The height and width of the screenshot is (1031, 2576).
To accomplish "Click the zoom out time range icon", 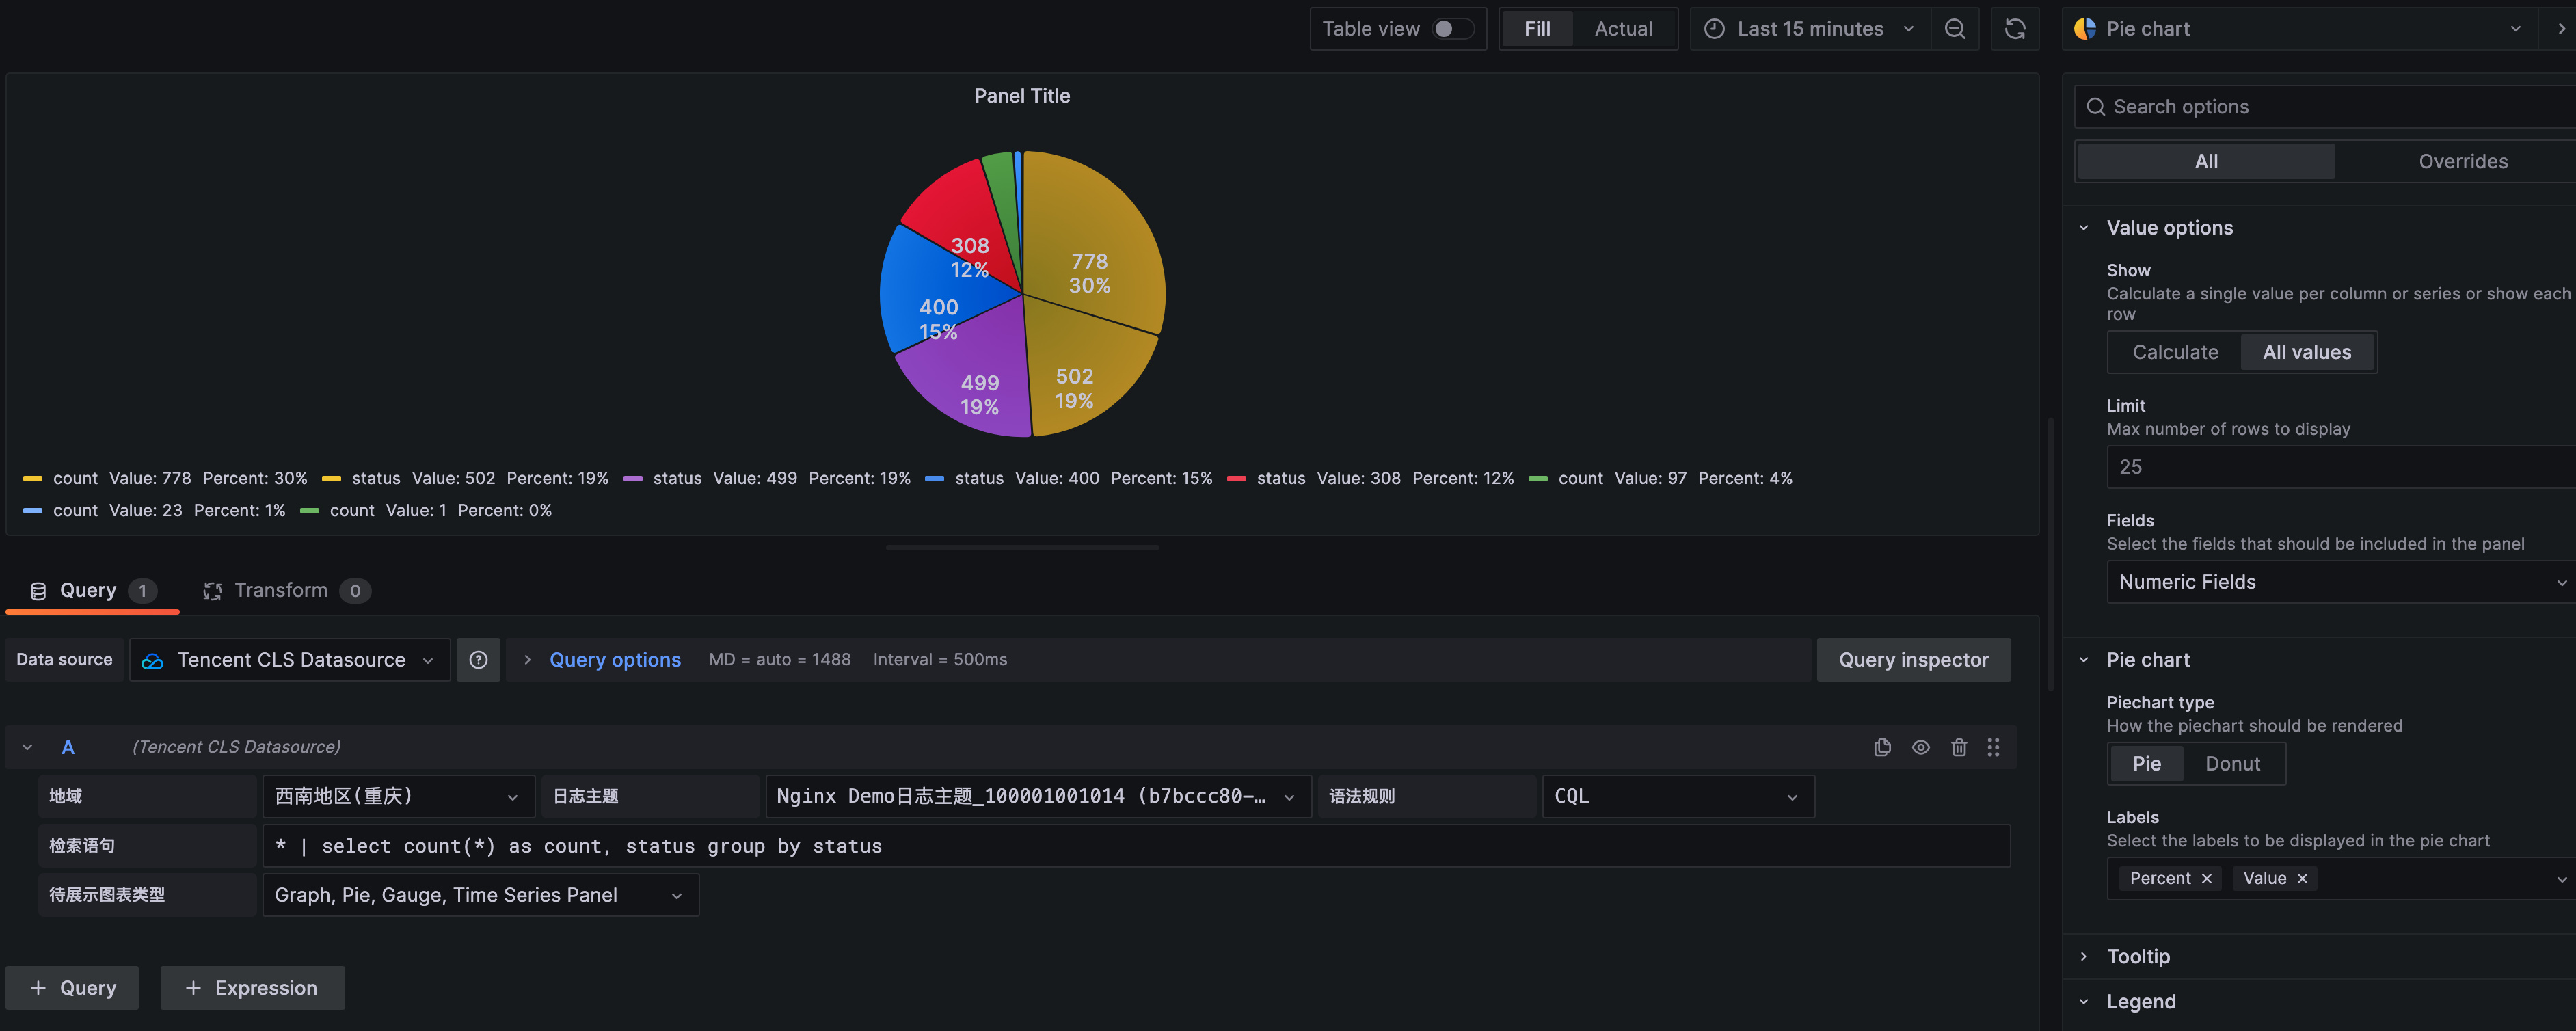I will point(1954,29).
